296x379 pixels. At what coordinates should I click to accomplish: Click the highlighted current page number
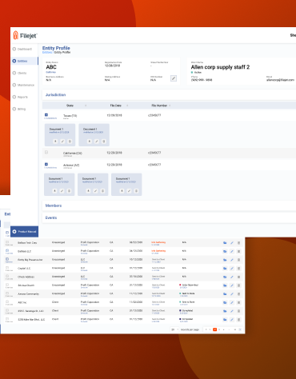[215, 329]
